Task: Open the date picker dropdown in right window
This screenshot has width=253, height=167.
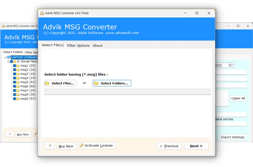Action: tap(231, 65)
